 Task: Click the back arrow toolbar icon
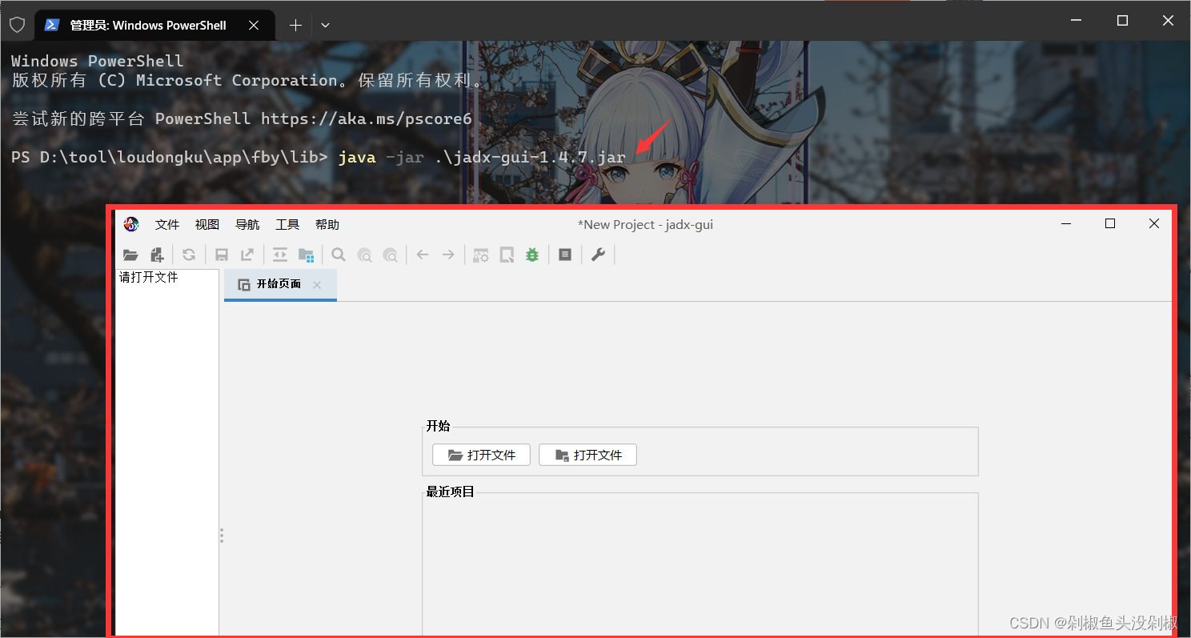[423, 255]
